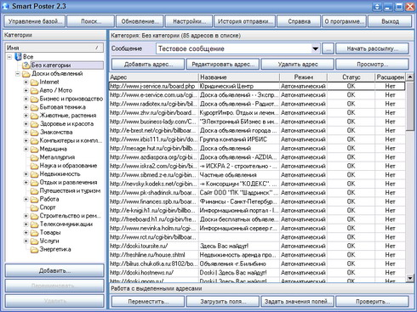This screenshot has height=312, width=417.
Task: Click the '...' browse button next to message
Action: tap(328, 48)
